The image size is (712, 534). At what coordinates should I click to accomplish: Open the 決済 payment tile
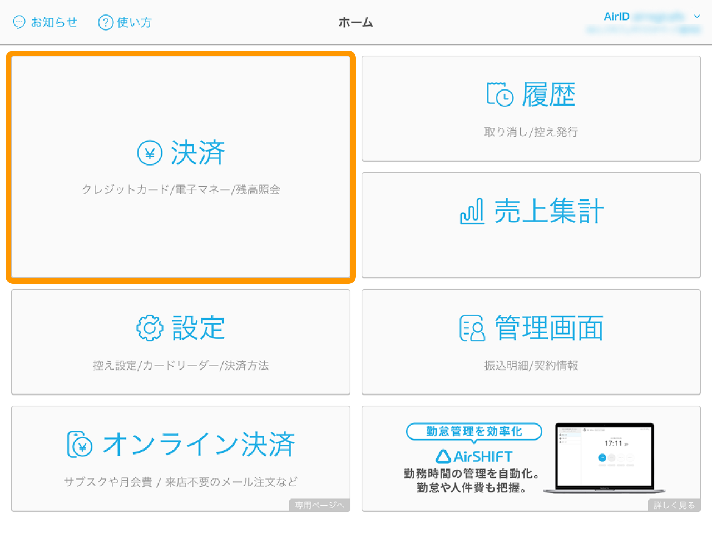(181, 167)
